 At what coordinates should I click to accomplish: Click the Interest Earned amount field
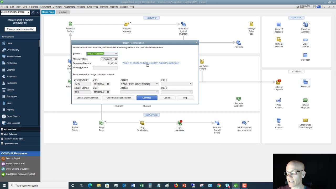[82, 92]
